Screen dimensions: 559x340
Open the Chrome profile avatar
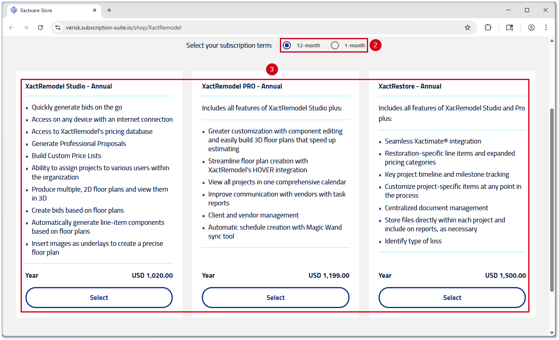click(x=531, y=27)
